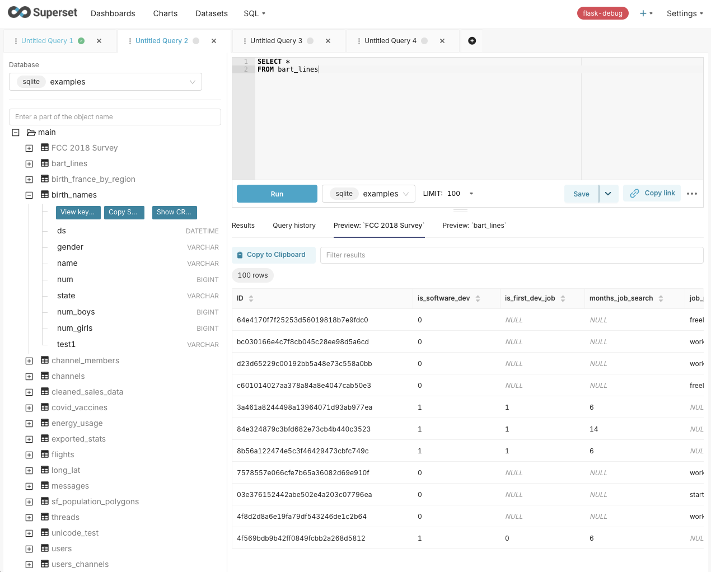Copy results to clipboard
The width and height of the screenshot is (711, 572).
(x=273, y=255)
